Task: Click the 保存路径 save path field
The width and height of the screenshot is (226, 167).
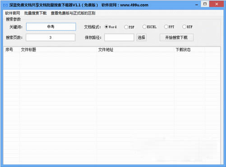Action: [x=119, y=37]
